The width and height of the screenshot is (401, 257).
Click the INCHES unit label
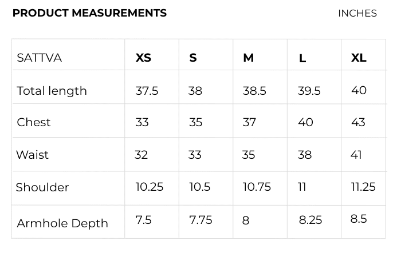coord(357,13)
